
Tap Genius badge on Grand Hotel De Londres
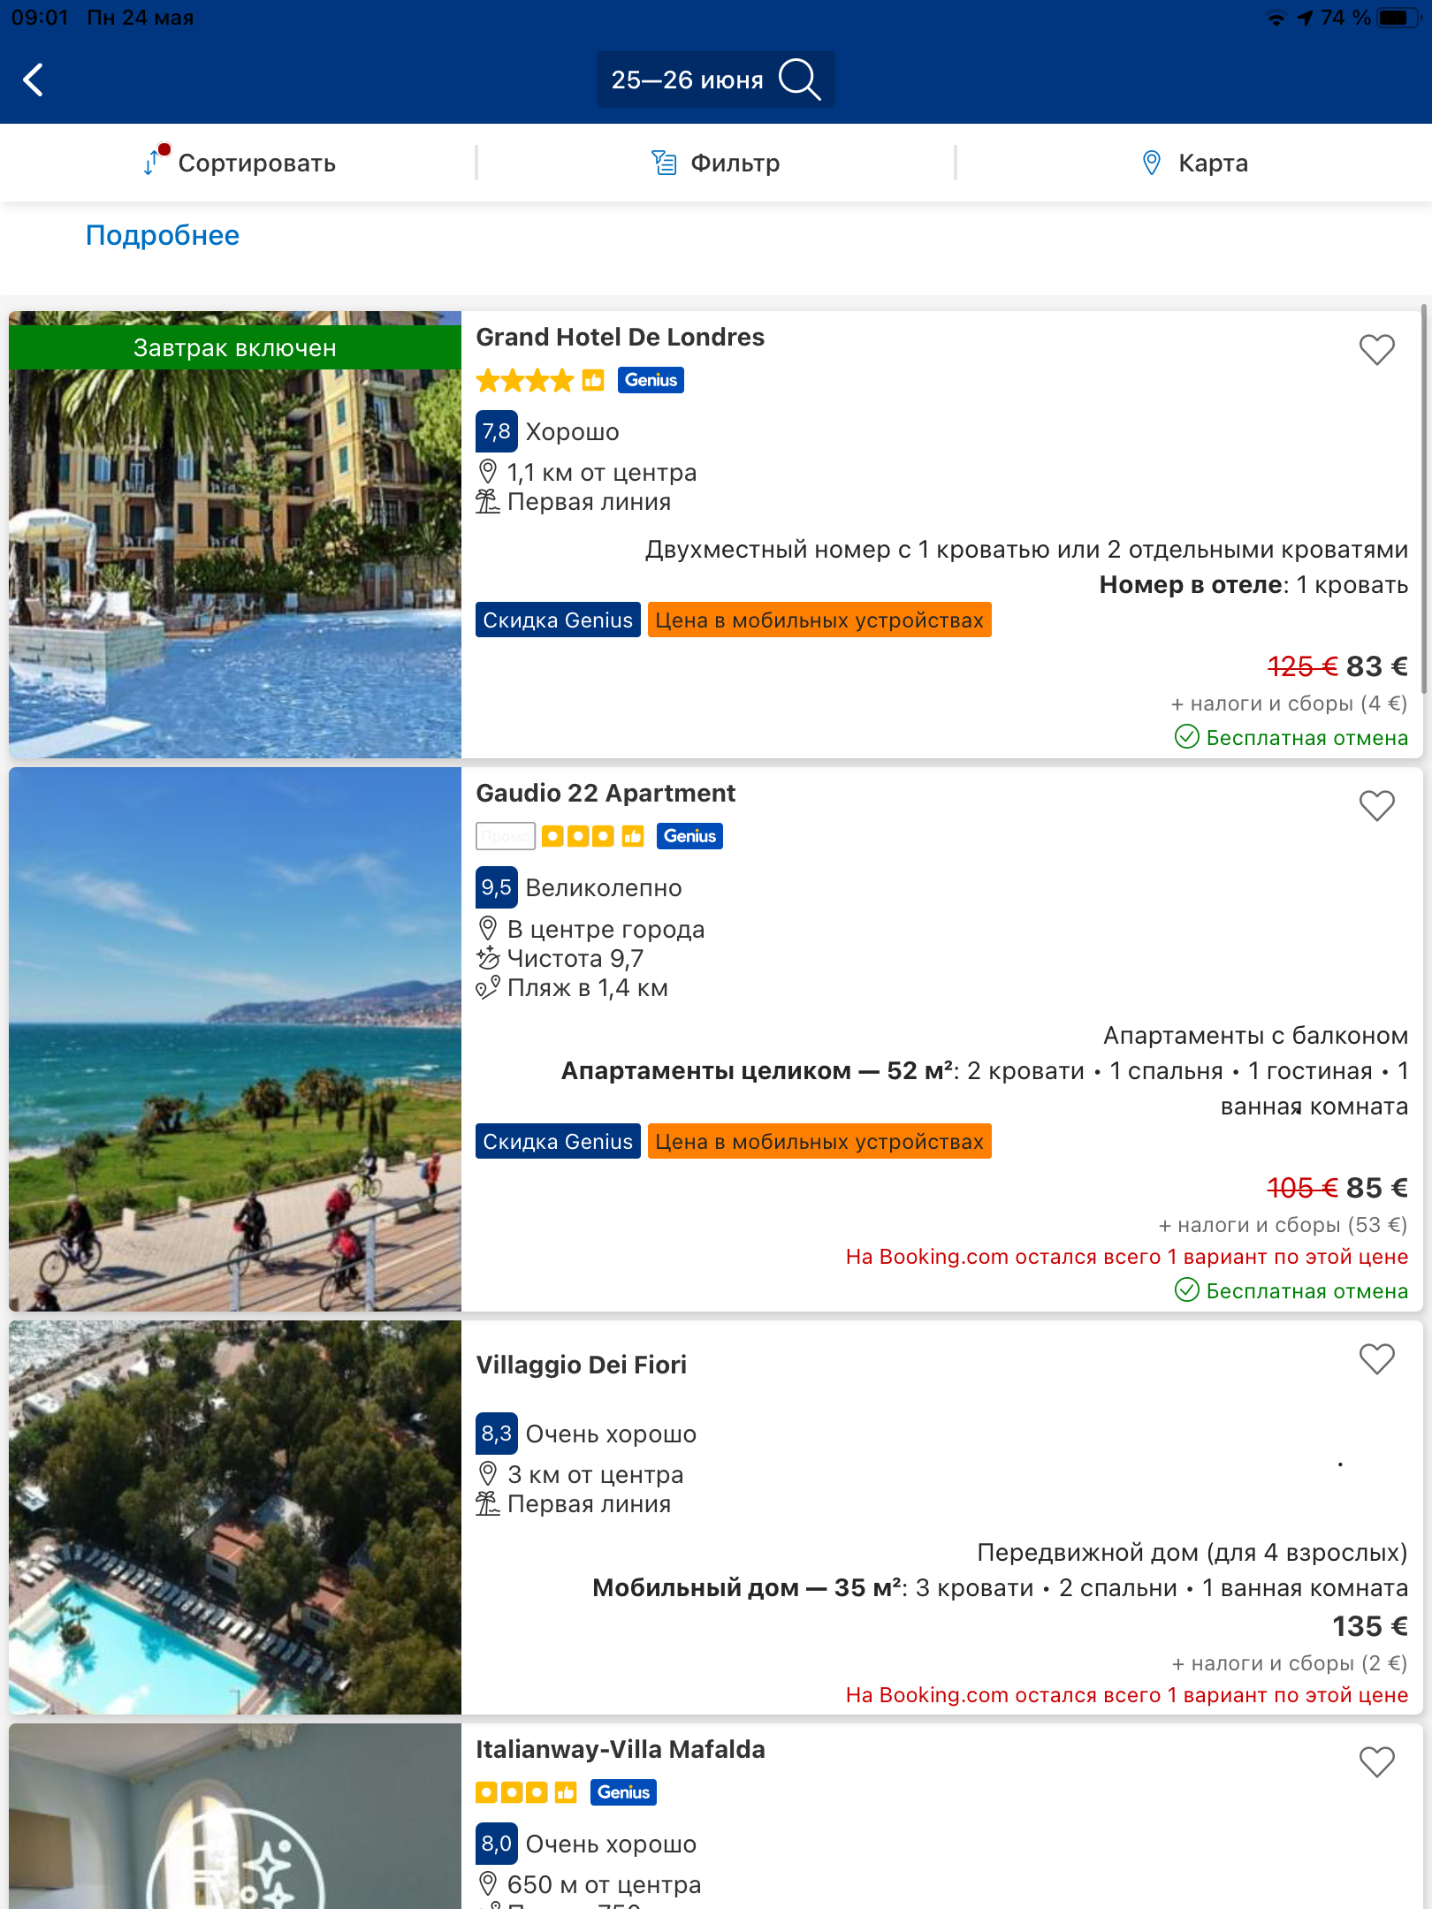(651, 380)
